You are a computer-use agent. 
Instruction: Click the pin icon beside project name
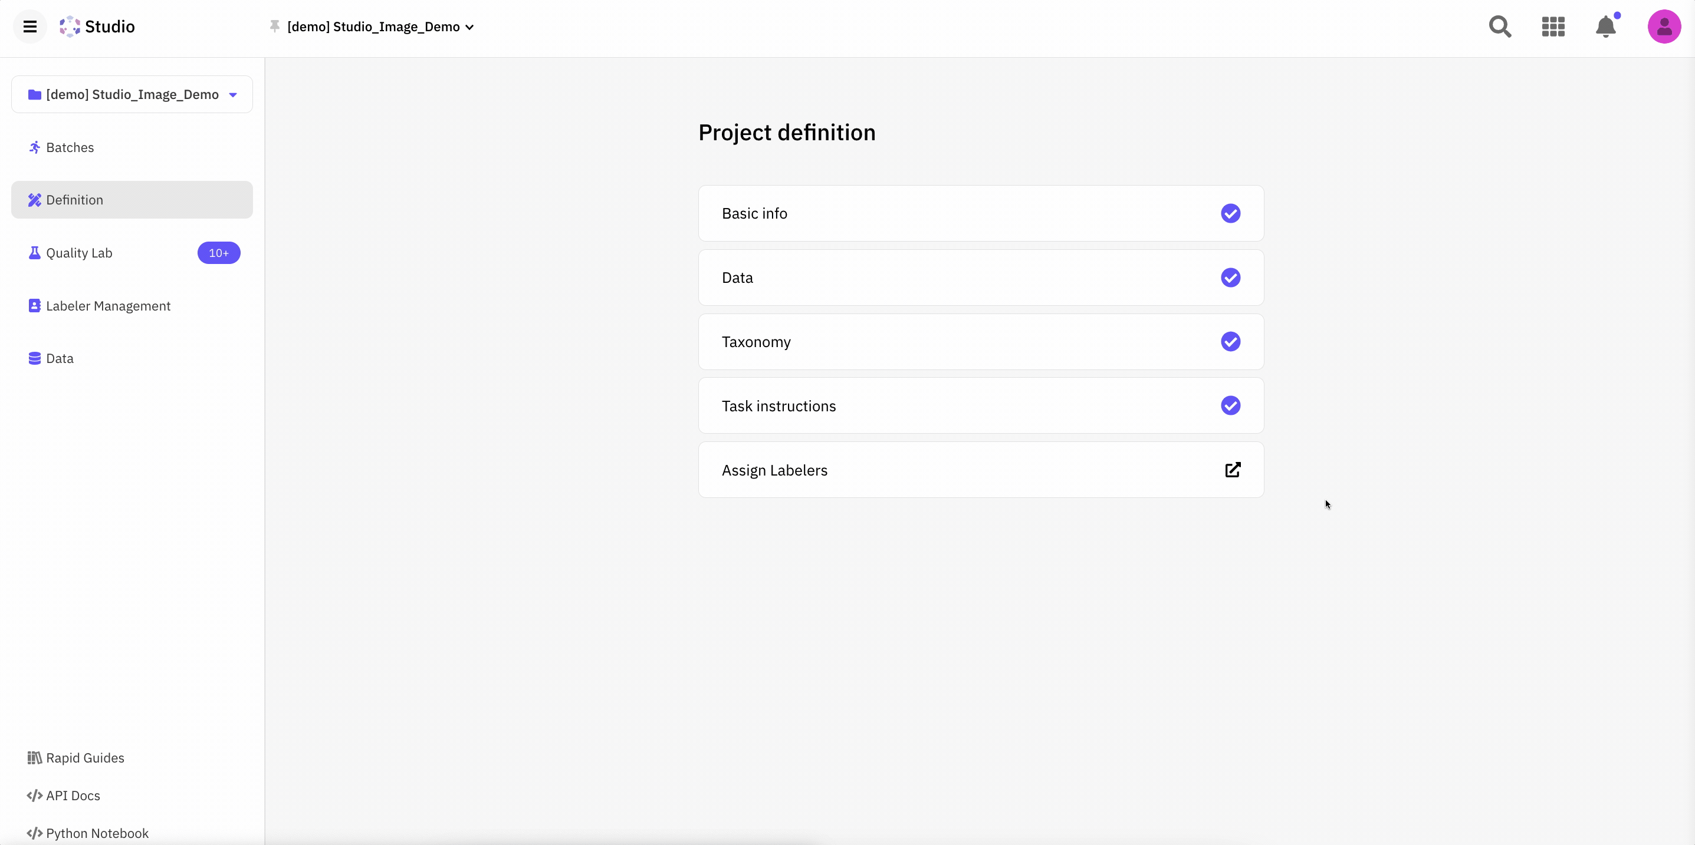[274, 27]
